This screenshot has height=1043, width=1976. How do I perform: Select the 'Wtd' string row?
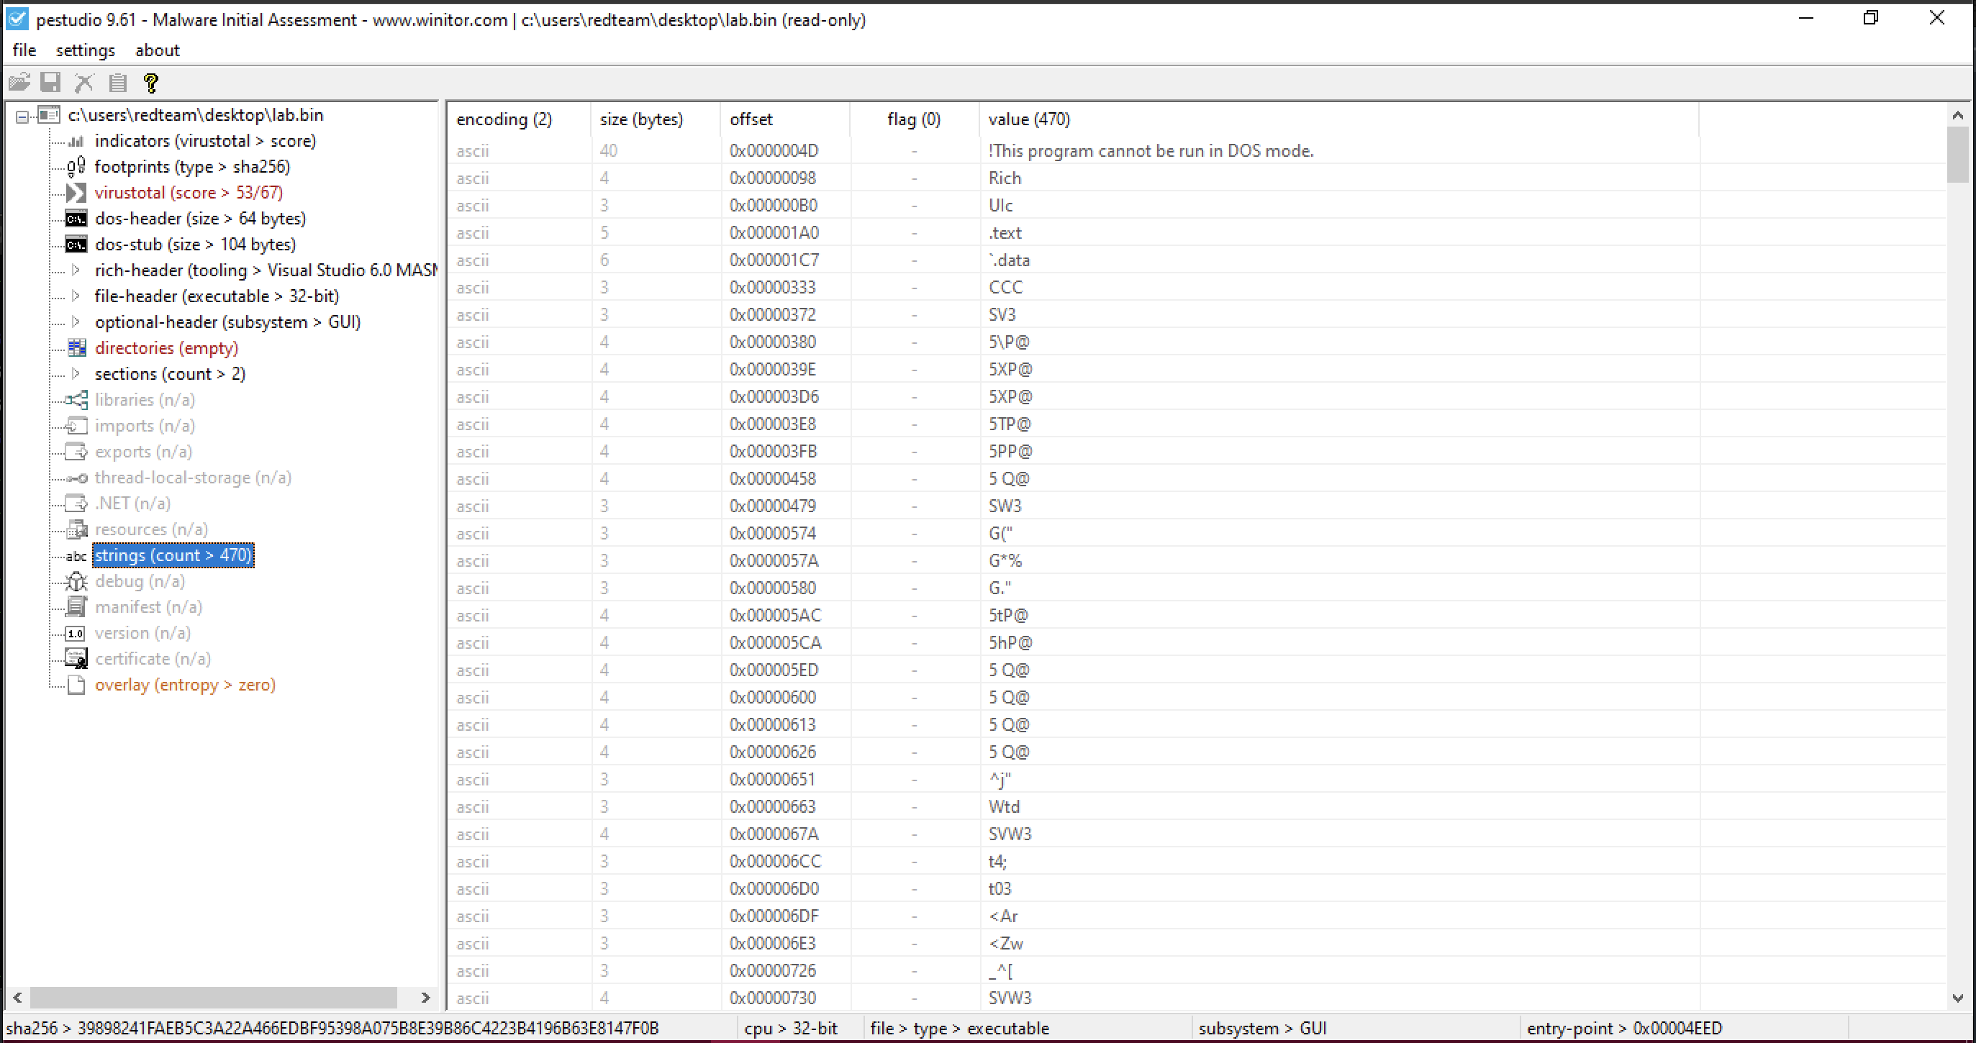click(x=1197, y=807)
